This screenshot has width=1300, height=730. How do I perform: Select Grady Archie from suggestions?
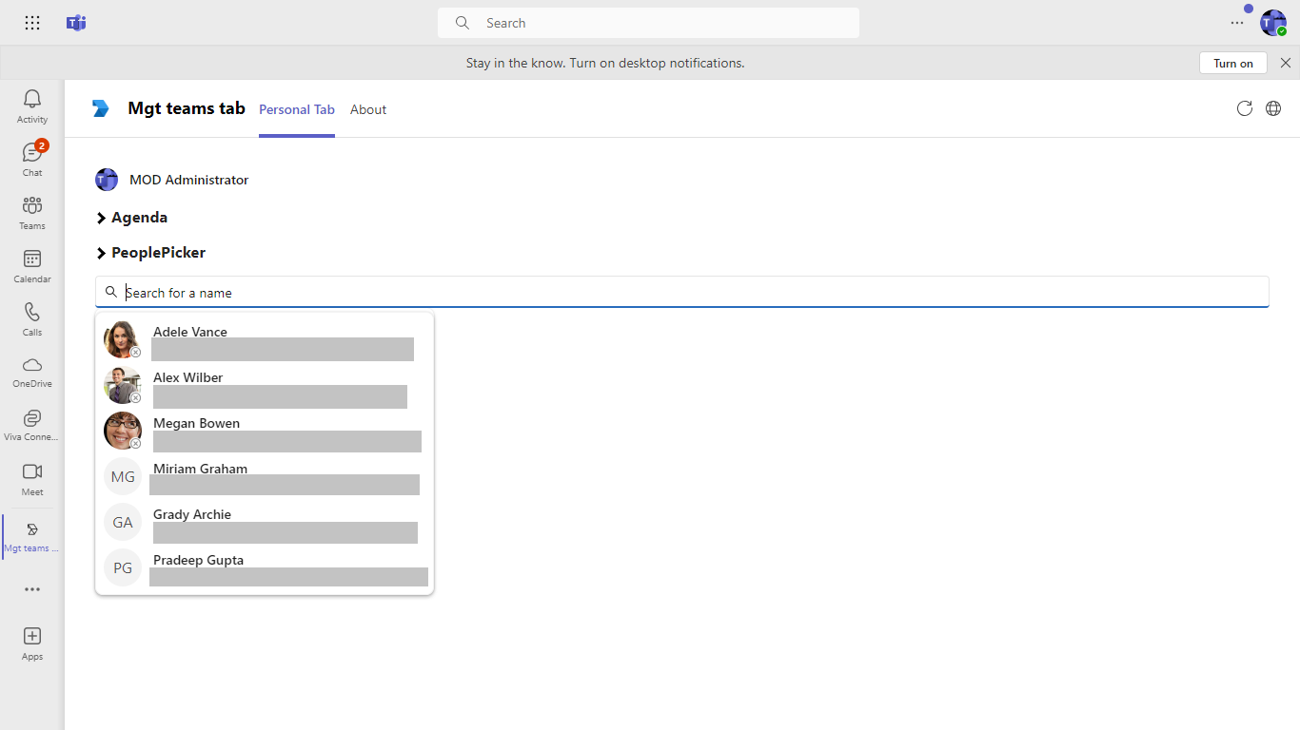click(265, 522)
